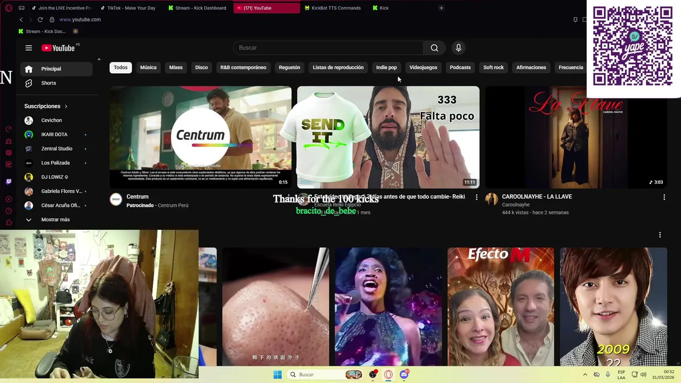The height and width of the screenshot is (383, 681).
Task: Select the Disco filter chip
Action: tap(201, 68)
